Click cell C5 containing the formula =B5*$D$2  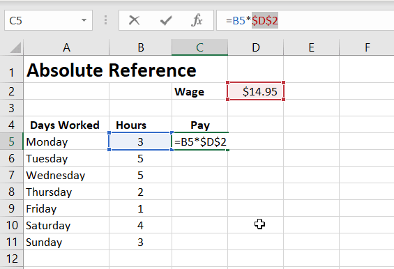(199, 141)
